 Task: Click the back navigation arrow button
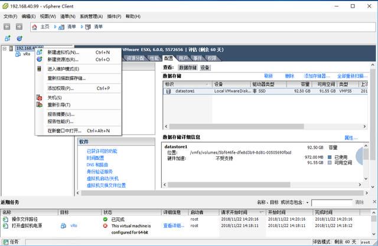(7, 27)
